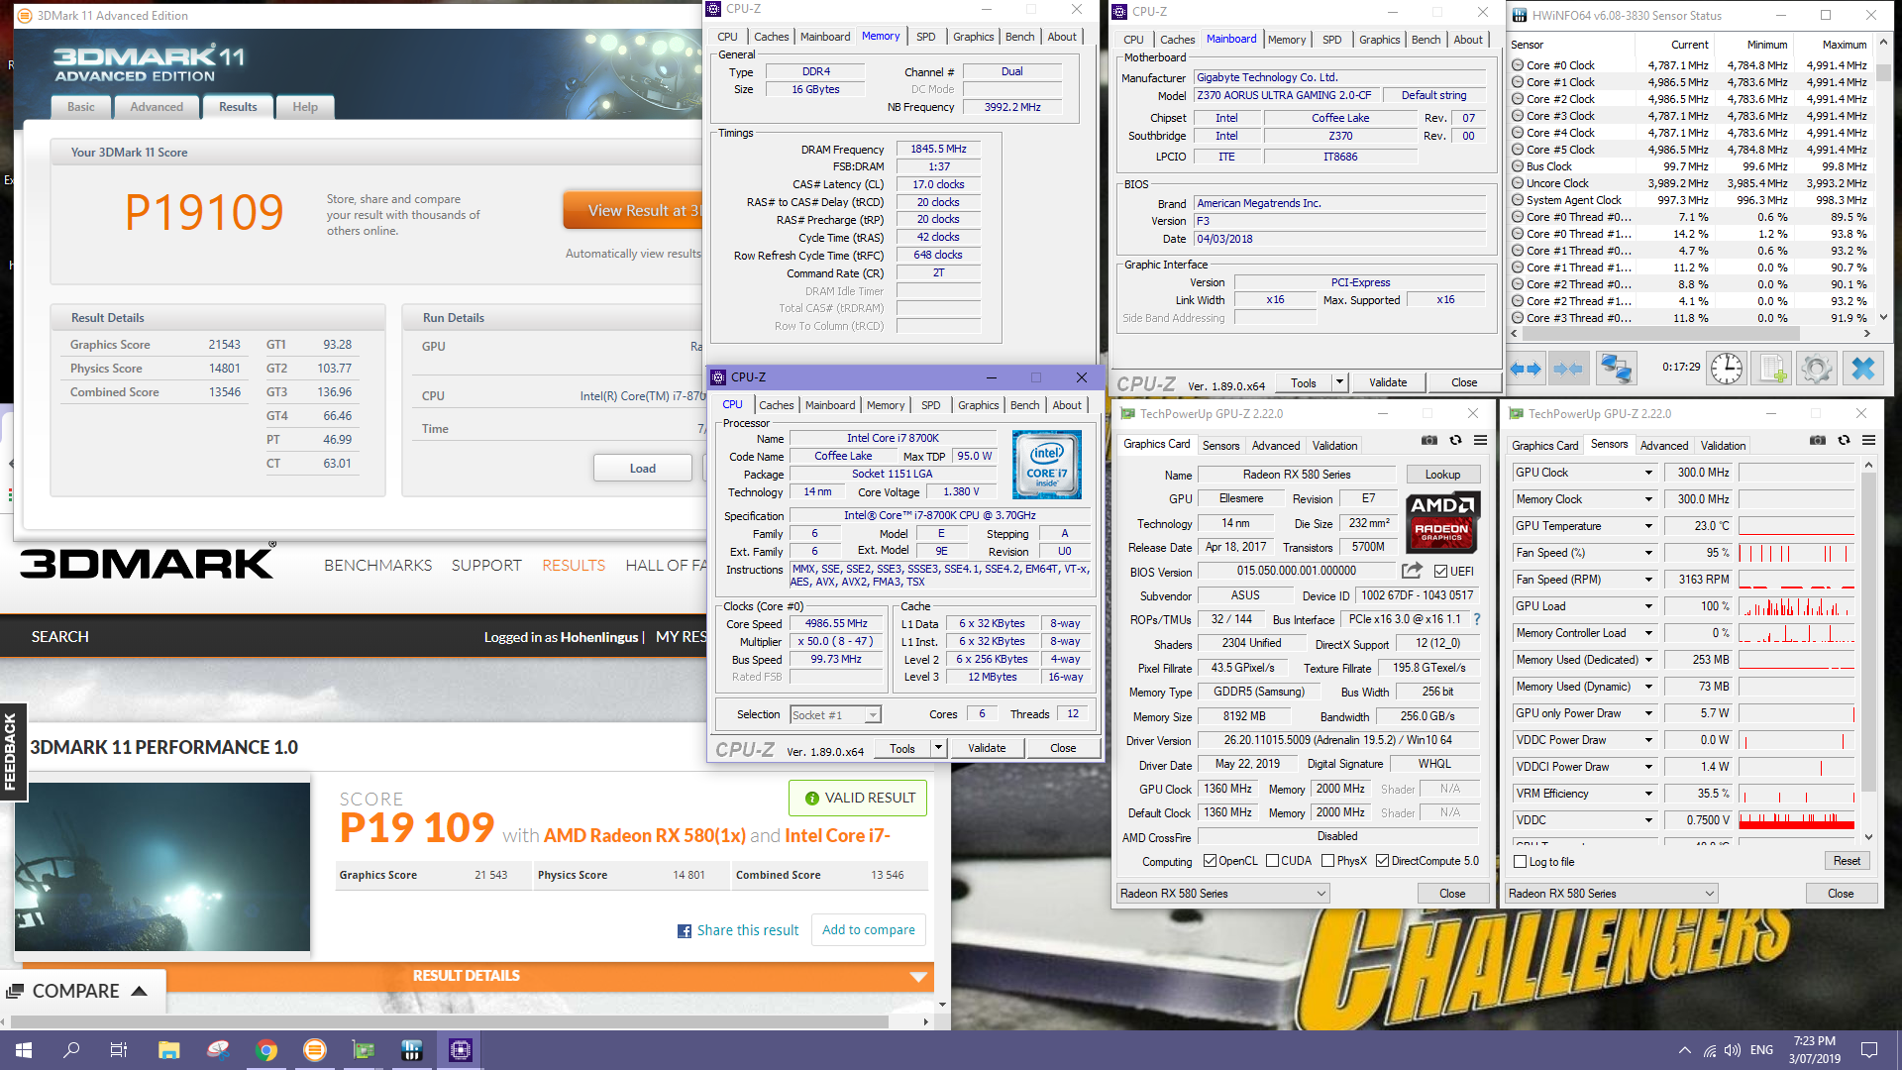Open Radeon RX 580 selector in left GPU-Z
Viewport: 1902px width, 1070px height.
1223,894
